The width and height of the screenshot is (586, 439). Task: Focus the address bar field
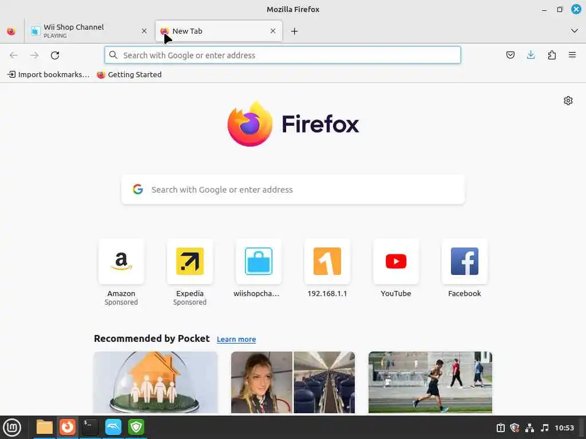[283, 55]
